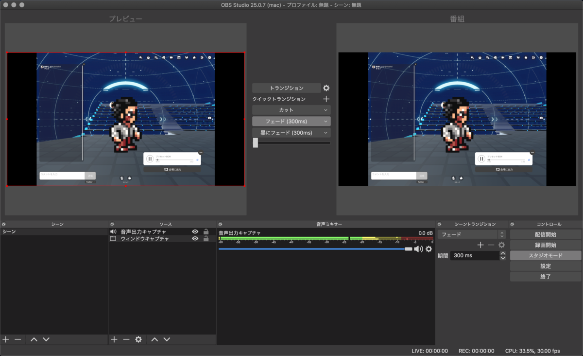Click the 番組 program output canvas
Screen dimensions: 583x356
(x=457, y=119)
